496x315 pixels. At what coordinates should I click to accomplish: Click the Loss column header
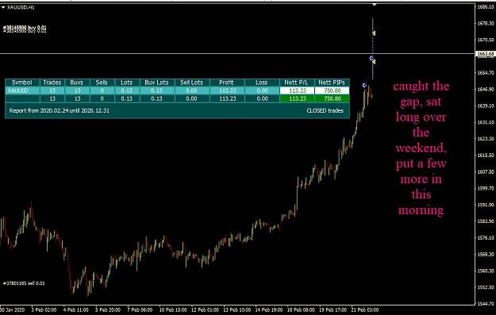pos(262,83)
